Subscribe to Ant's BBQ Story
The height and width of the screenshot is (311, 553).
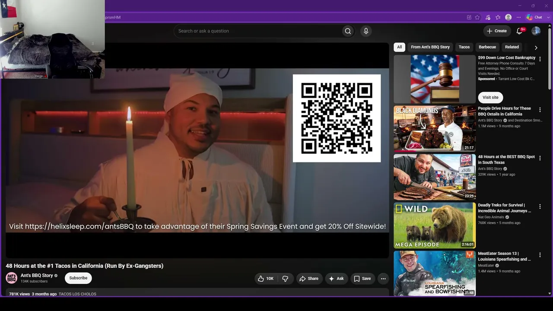78,278
